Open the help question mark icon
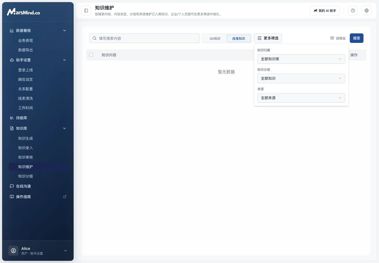This screenshot has height=263, width=379. [353, 11]
